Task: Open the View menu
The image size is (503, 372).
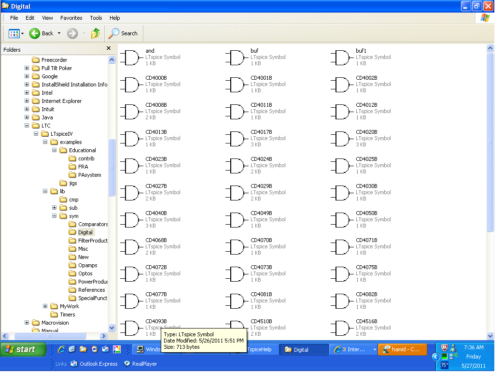Action: 47,18
